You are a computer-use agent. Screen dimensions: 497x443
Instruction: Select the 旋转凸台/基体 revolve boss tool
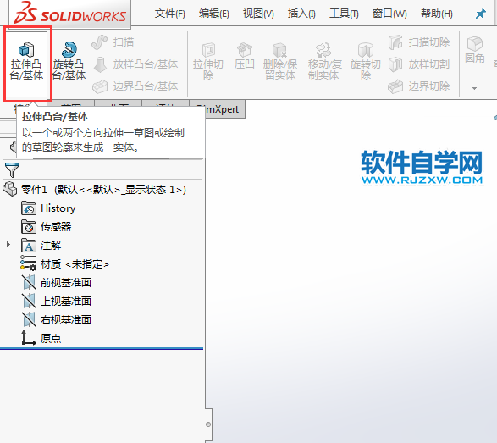pyautogui.click(x=69, y=62)
